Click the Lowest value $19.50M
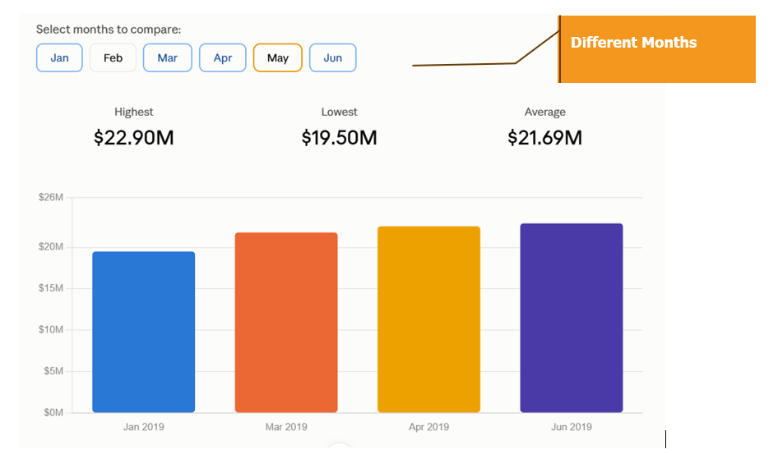 click(340, 138)
